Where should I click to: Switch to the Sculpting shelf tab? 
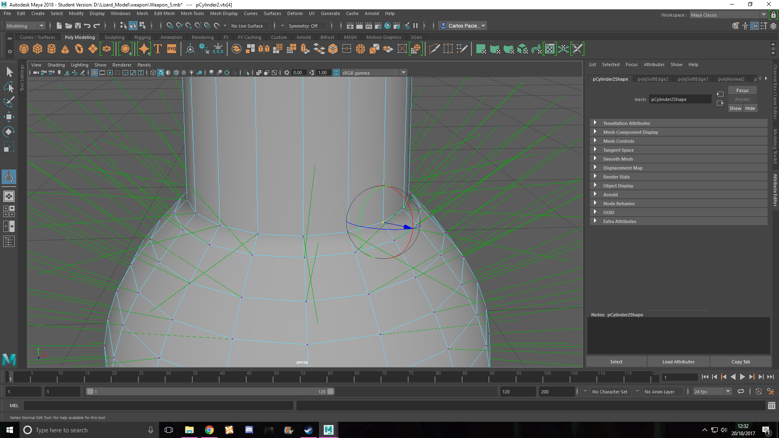coord(114,37)
